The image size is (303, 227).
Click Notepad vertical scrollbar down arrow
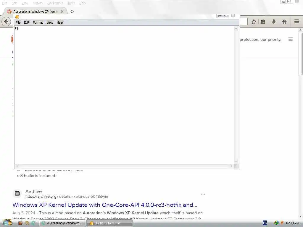point(236,161)
